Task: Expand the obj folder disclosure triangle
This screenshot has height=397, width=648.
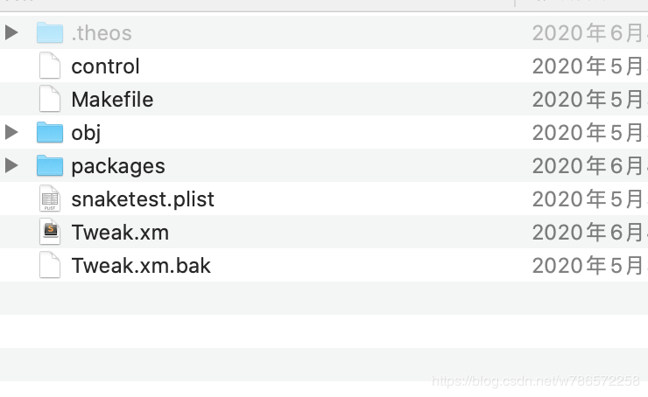Action: (x=11, y=132)
